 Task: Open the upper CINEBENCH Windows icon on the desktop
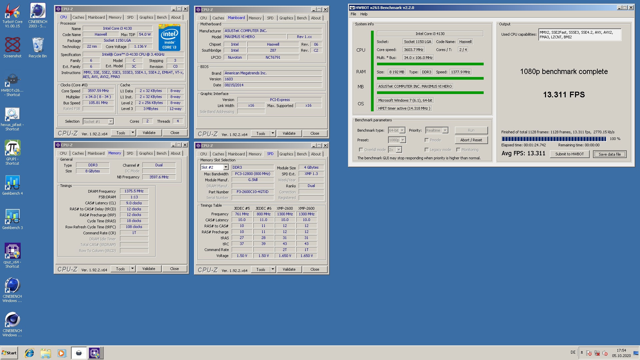12,290
